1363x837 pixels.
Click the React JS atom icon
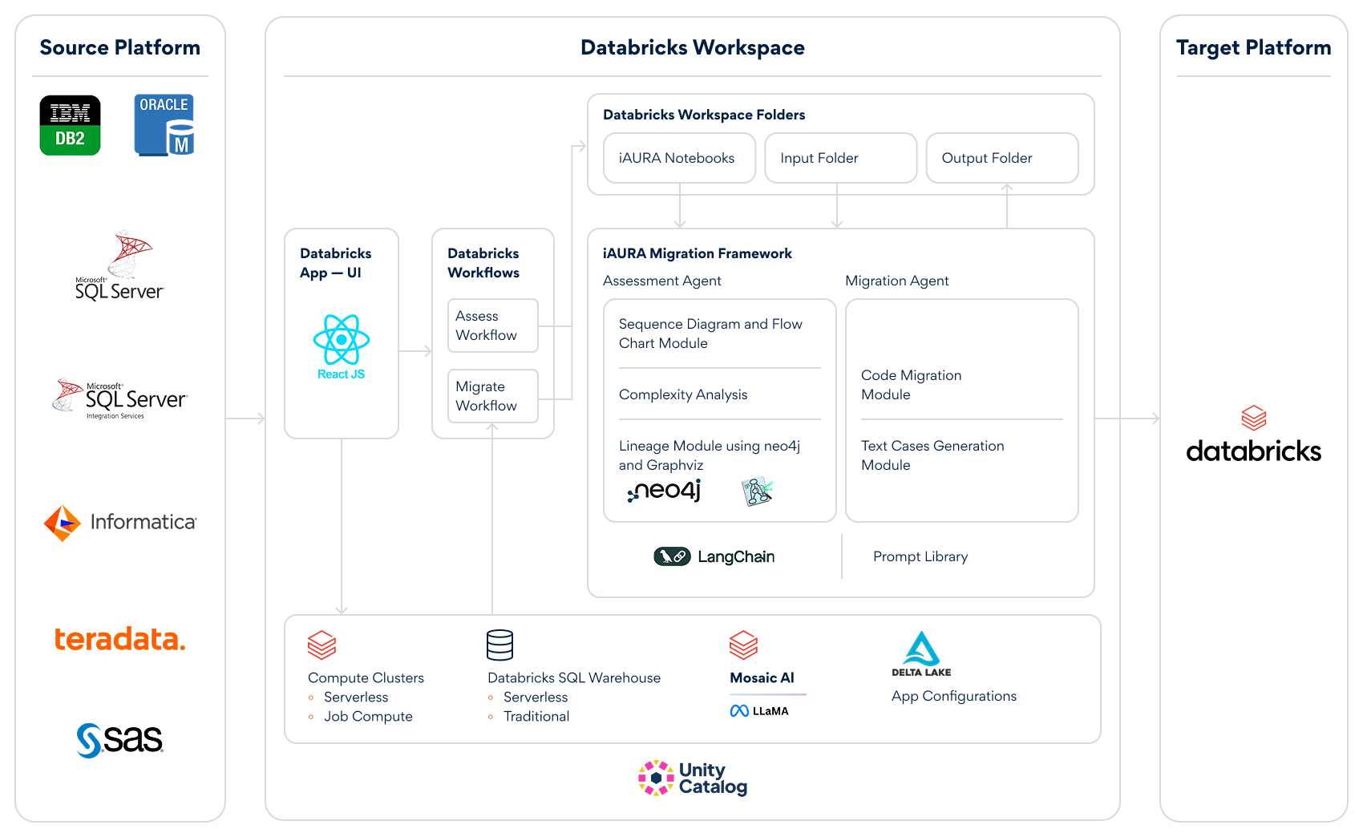(x=342, y=340)
